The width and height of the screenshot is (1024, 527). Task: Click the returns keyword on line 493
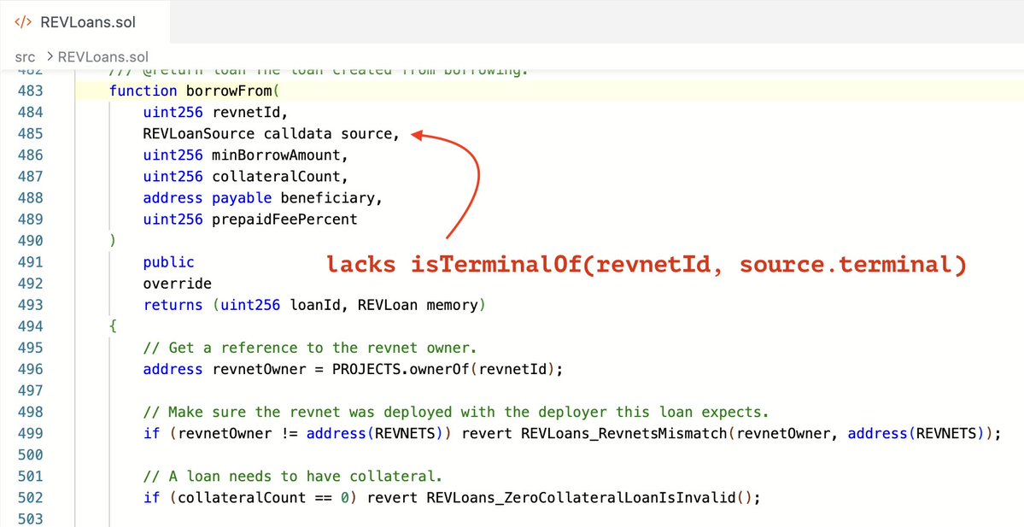point(173,305)
